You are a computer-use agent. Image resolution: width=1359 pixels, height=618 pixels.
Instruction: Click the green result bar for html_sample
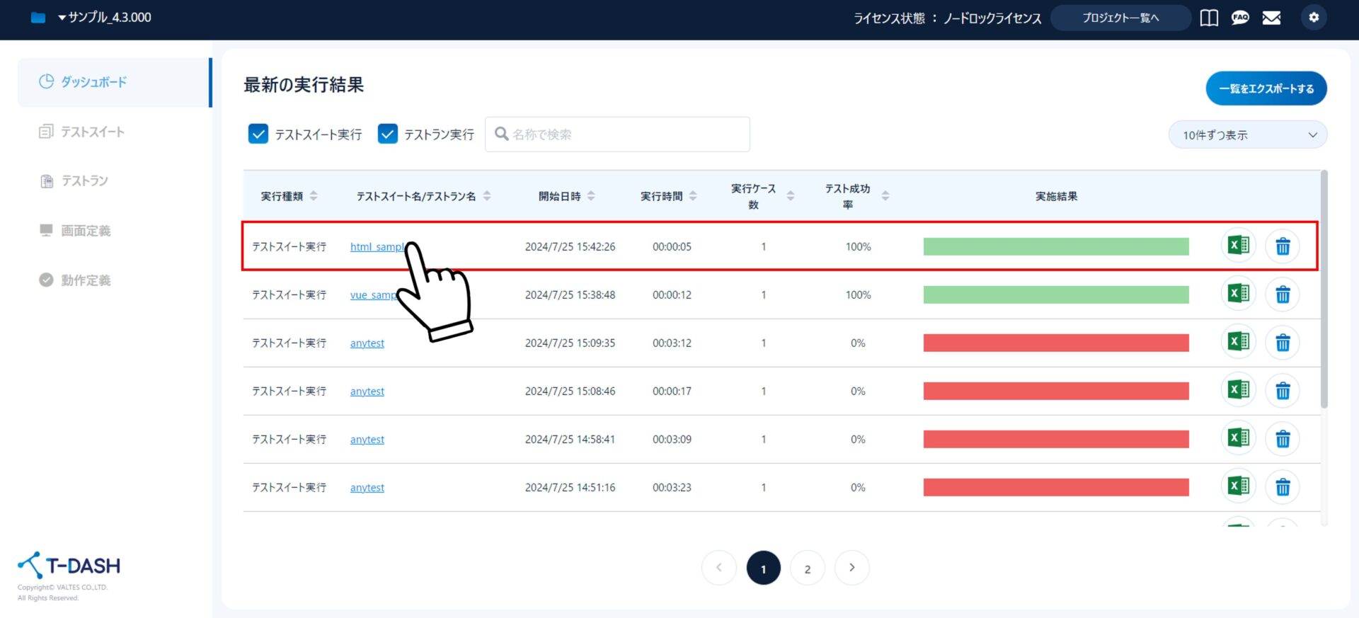(x=1055, y=246)
